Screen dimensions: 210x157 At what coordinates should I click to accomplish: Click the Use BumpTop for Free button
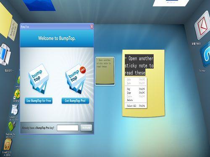[x=39, y=100]
